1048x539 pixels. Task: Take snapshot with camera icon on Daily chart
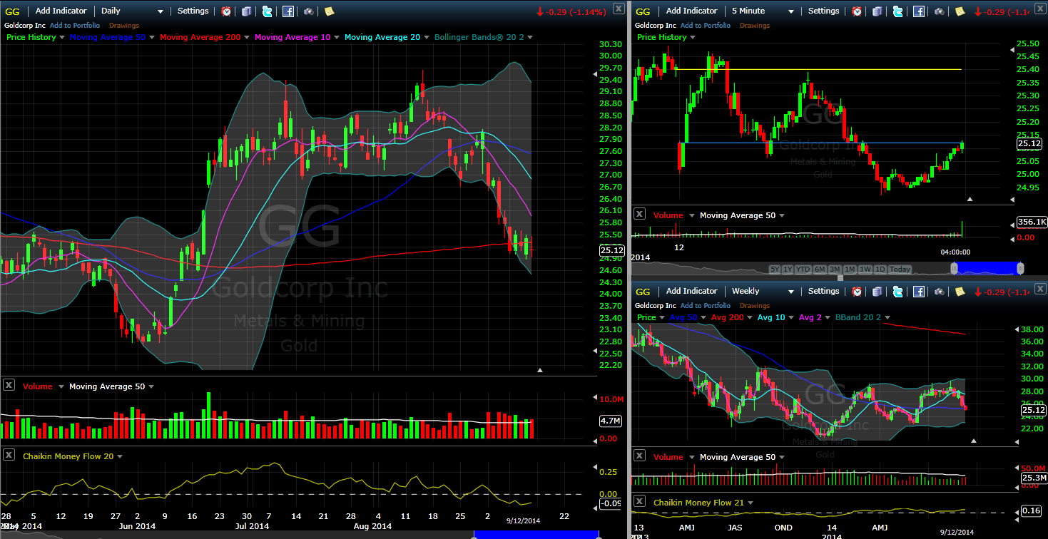click(308, 11)
